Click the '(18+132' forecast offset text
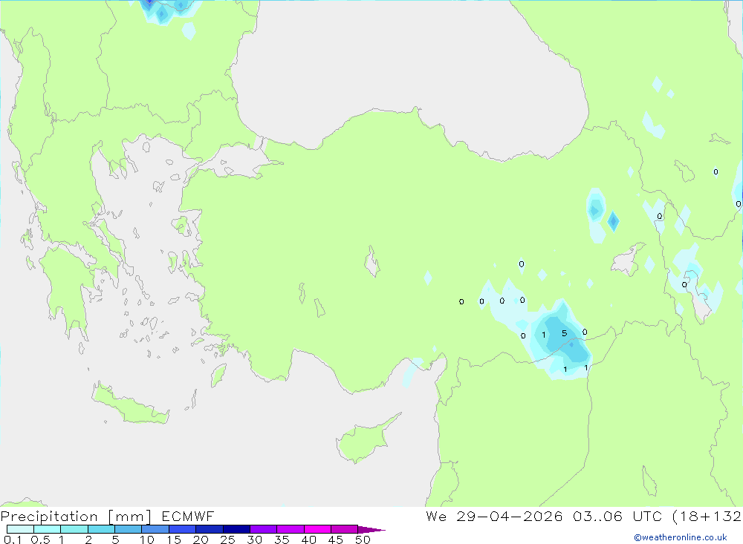 (x=707, y=517)
